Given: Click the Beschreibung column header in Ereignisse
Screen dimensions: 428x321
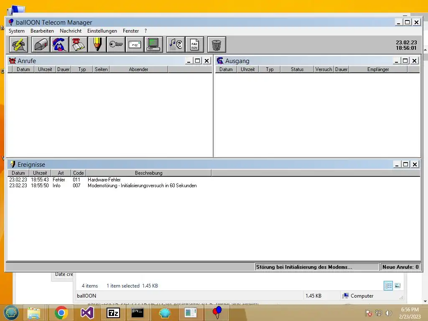Looking at the screenshot, I should pyautogui.click(x=149, y=173).
